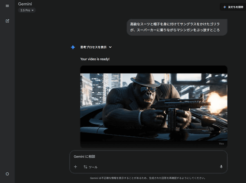Open the 2.5 Pro model selector dropdown
246x183 pixels.
[x=27, y=10]
